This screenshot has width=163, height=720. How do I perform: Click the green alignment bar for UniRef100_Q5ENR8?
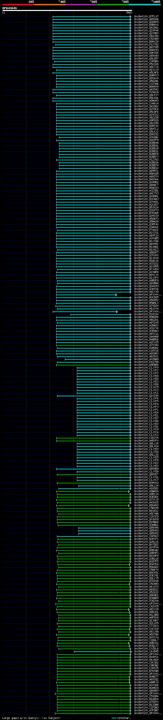94,365
